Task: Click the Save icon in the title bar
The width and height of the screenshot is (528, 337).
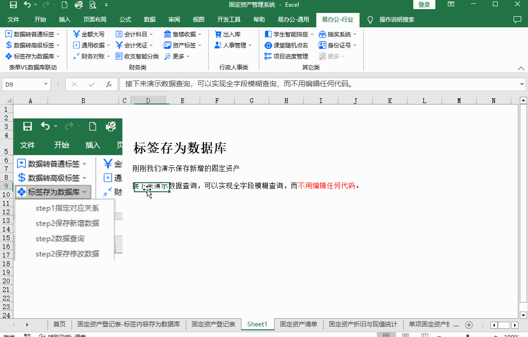Action: 13,5
